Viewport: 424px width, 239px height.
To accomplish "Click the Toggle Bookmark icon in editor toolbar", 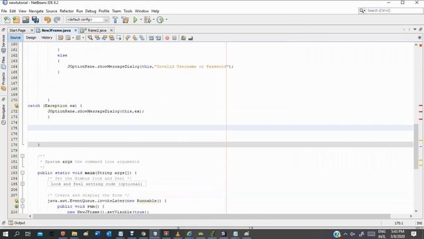I will [x=142, y=38].
